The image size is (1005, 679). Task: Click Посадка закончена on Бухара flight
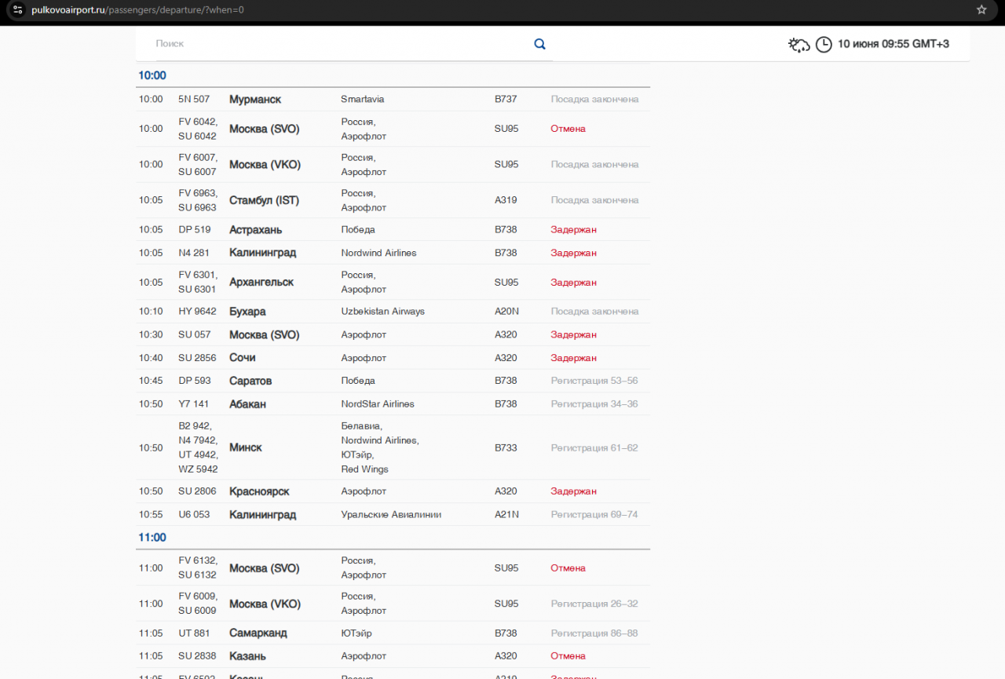594,312
